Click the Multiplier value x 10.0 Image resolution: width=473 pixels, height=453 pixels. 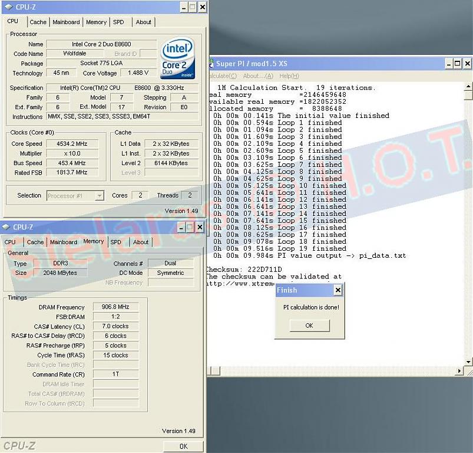pos(72,153)
